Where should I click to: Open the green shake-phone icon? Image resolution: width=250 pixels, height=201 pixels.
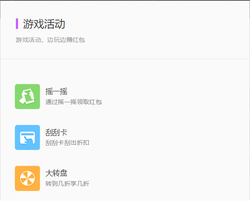click(28, 97)
